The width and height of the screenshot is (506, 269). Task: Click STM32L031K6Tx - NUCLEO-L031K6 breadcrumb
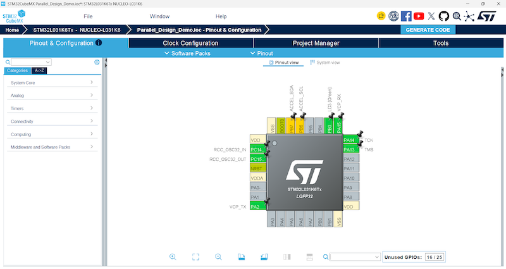click(77, 30)
